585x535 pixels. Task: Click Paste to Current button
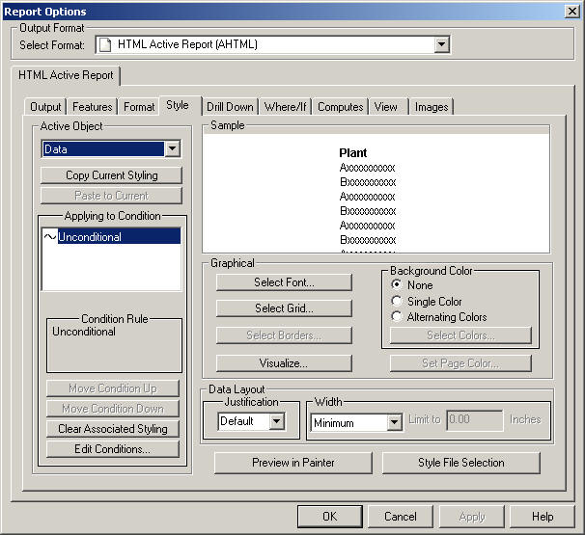pyautogui.click(x=112, y=196)
